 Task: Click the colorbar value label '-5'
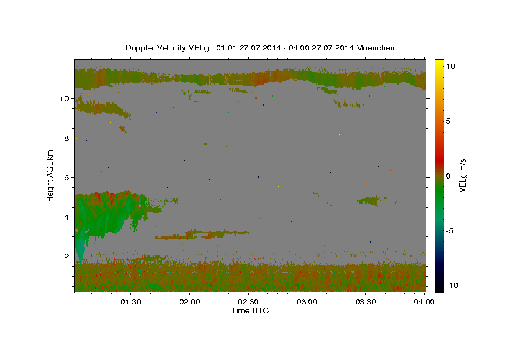[449, 231]
